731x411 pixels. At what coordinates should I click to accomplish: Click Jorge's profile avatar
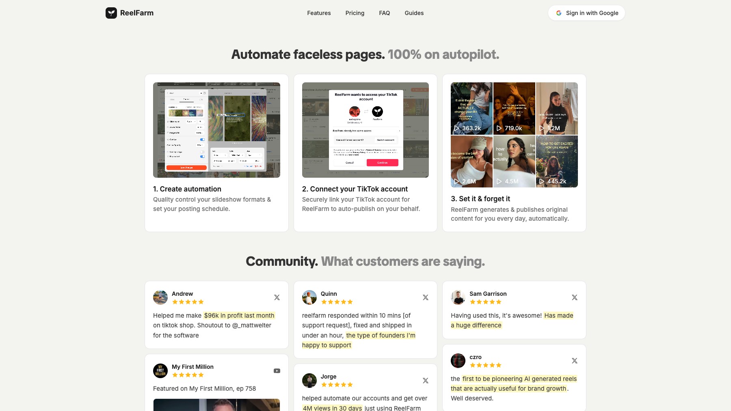tap(309, 381)
